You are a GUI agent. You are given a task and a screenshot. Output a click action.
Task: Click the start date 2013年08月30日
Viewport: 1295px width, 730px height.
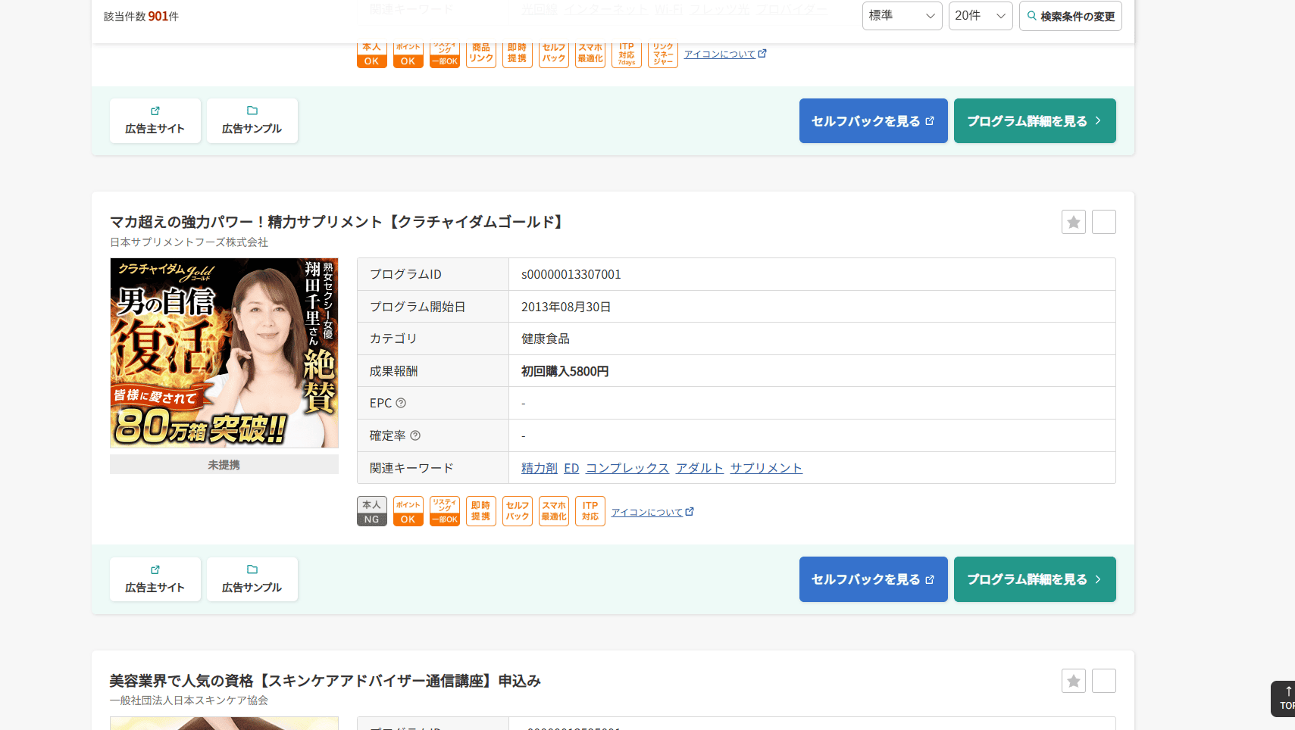coord(566,307)
